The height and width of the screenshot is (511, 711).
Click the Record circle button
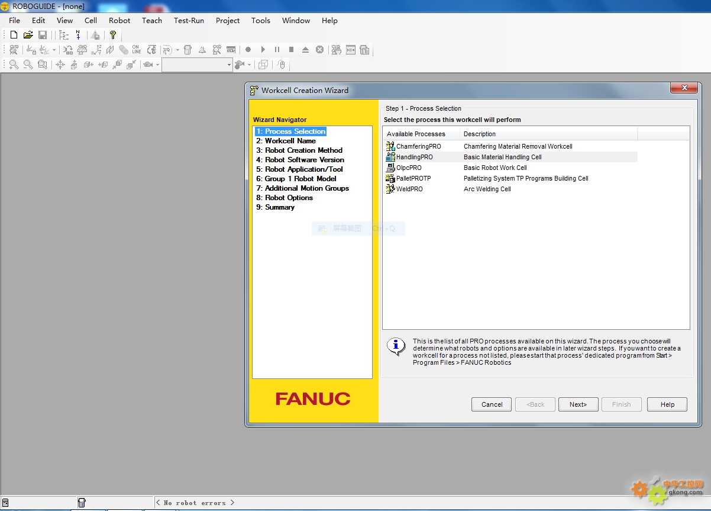tap(248, 50)
